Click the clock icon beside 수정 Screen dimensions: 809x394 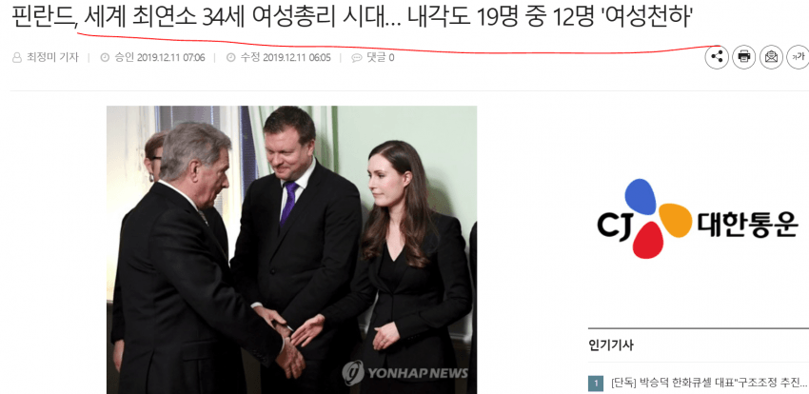231,58
